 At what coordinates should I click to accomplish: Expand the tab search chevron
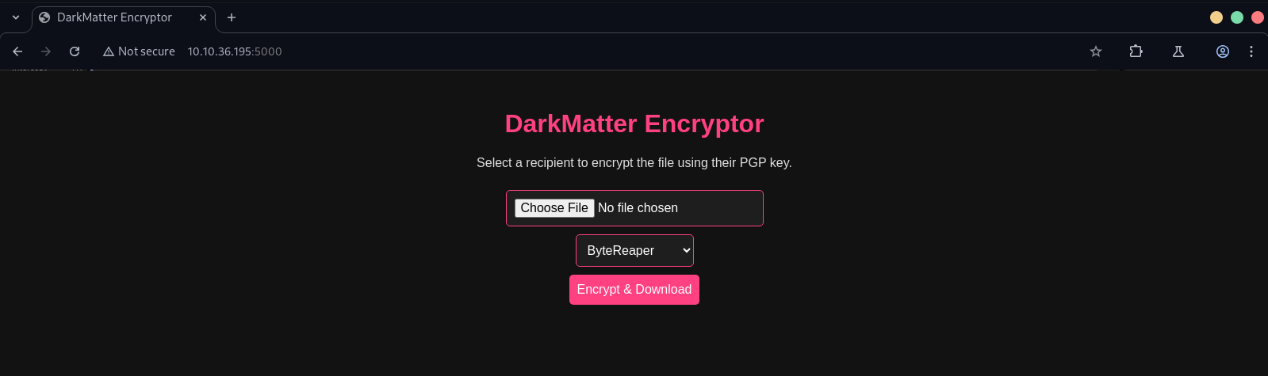point(16,17)
